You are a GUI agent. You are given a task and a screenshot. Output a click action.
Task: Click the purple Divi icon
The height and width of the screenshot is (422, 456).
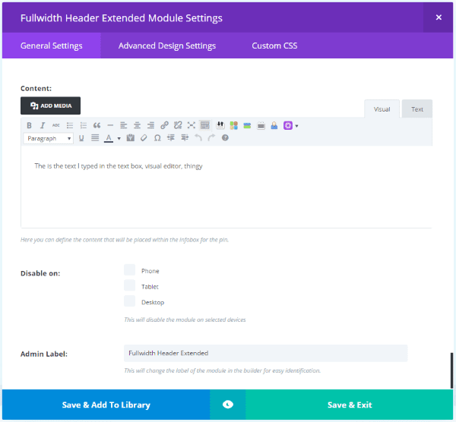[x=287, y=125]
